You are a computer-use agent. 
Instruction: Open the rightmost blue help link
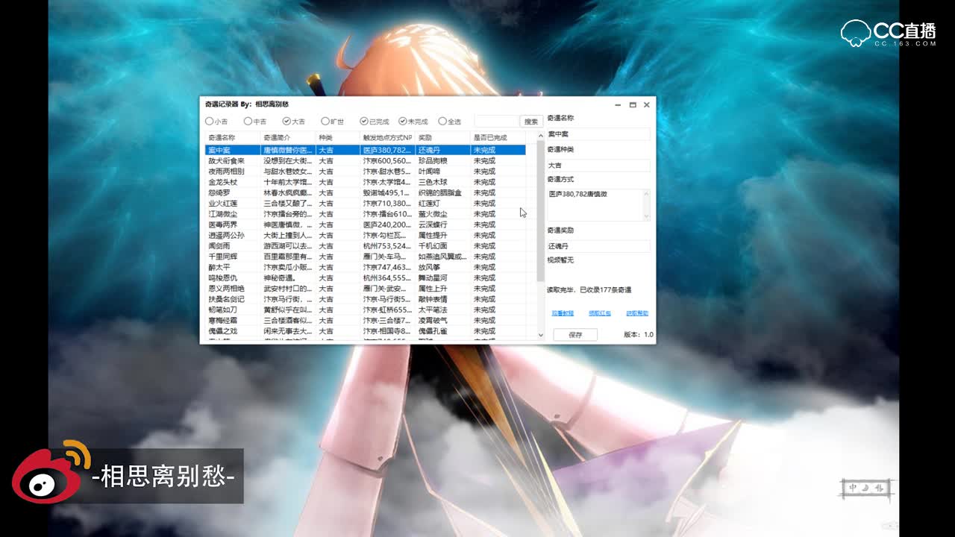(638, 314)
